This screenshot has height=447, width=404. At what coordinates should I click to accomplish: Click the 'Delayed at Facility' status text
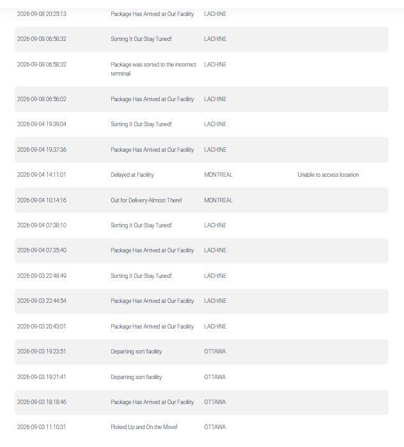coord(132,175)
